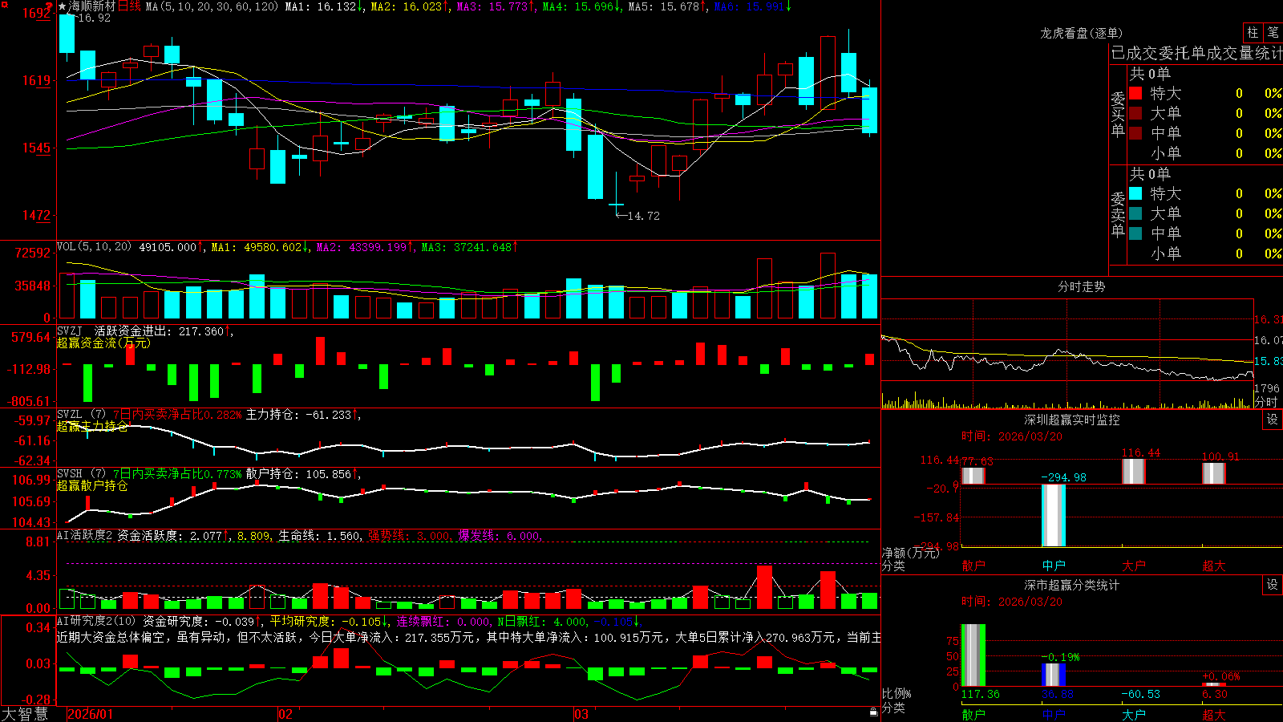Click the MA6: 15.991 value
Viewport: 1283px width, 722px height.
pos(752,6)
